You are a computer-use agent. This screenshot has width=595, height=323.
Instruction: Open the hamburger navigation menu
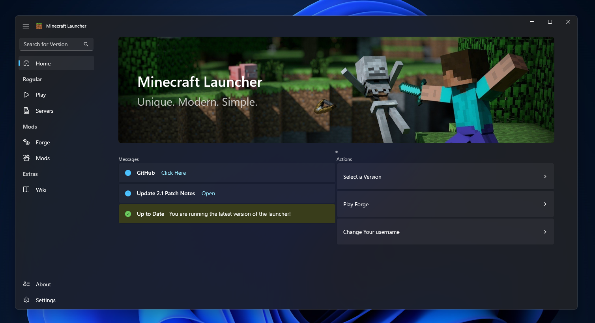coord(26,26)
